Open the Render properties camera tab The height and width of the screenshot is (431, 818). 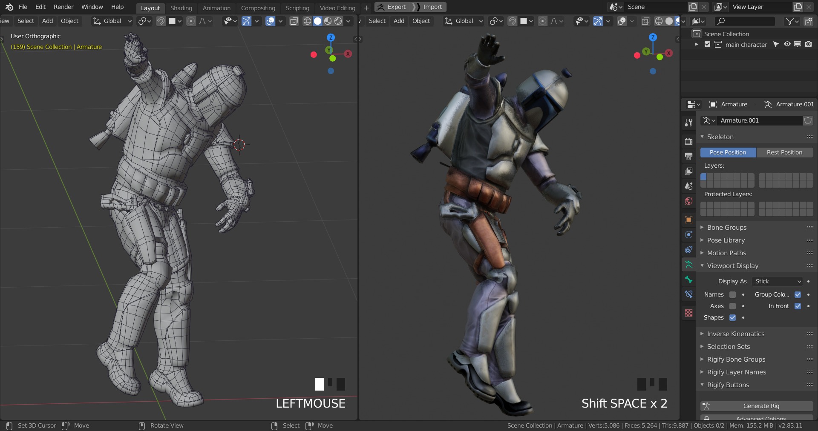tap(688, 141)
